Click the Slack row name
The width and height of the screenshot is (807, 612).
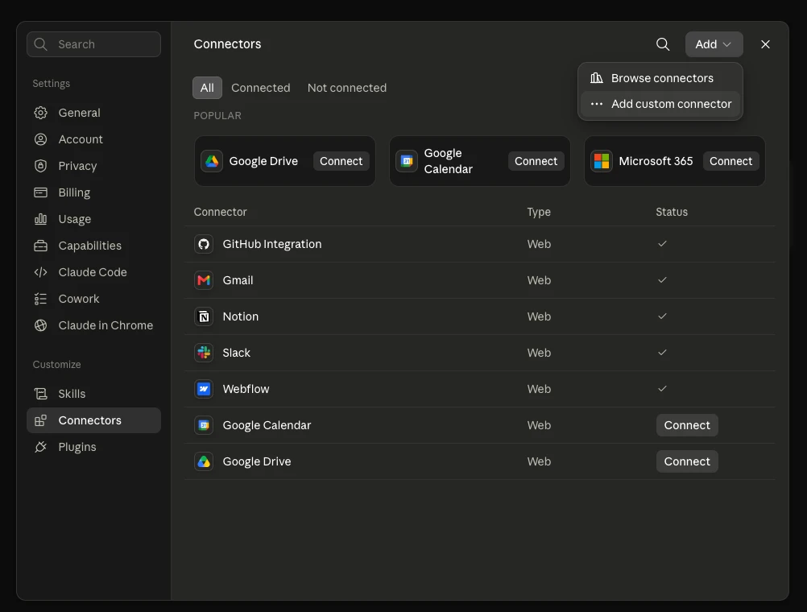pyautogui.click(x=236, y=353)
